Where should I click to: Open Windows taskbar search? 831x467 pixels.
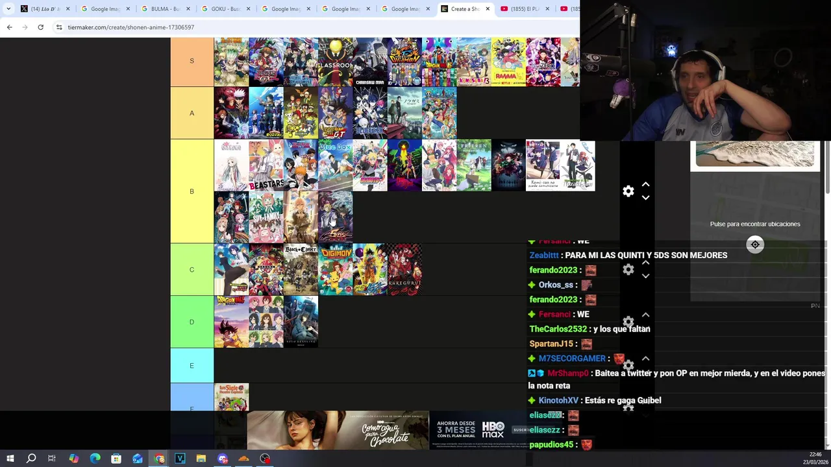(31, 459)
